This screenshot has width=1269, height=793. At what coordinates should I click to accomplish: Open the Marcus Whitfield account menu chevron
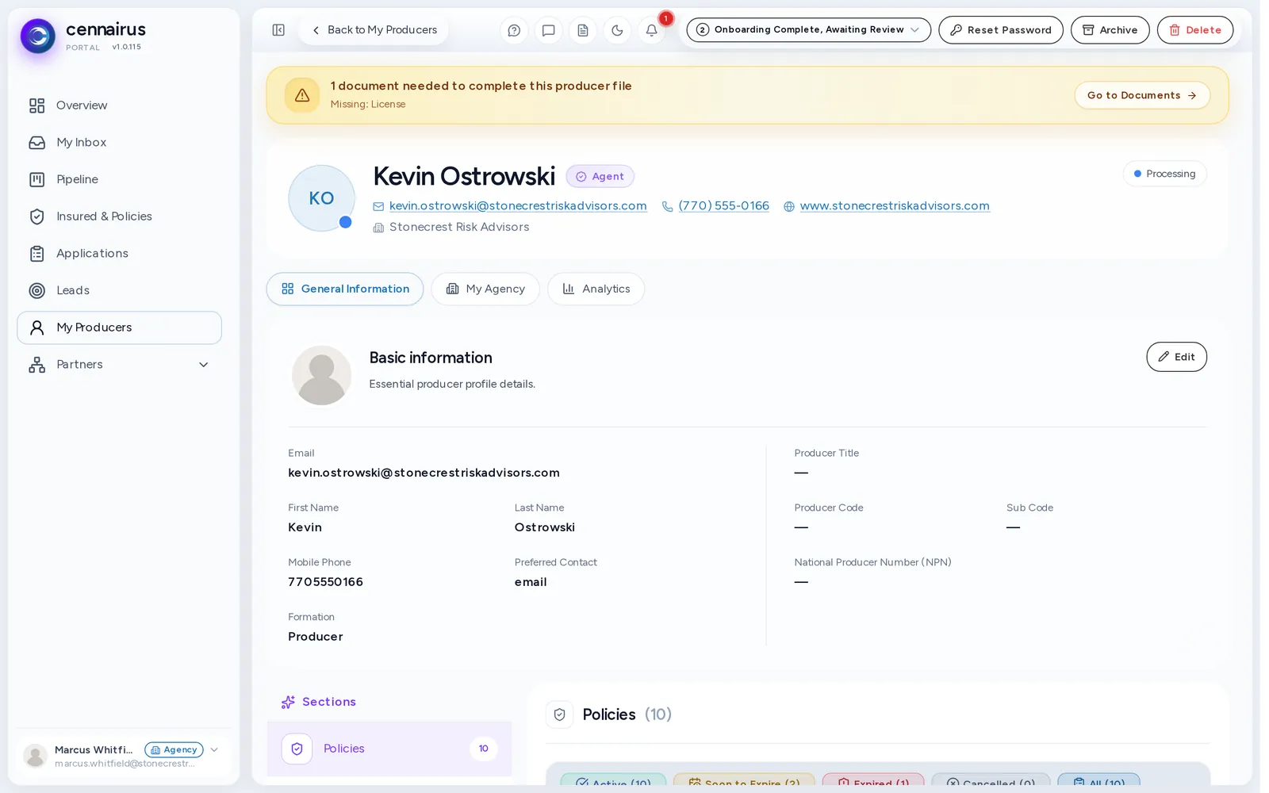(214, 750)
